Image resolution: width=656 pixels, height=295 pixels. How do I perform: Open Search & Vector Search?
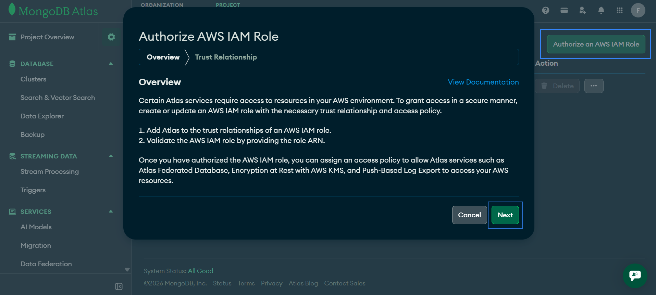click(58, 98)
